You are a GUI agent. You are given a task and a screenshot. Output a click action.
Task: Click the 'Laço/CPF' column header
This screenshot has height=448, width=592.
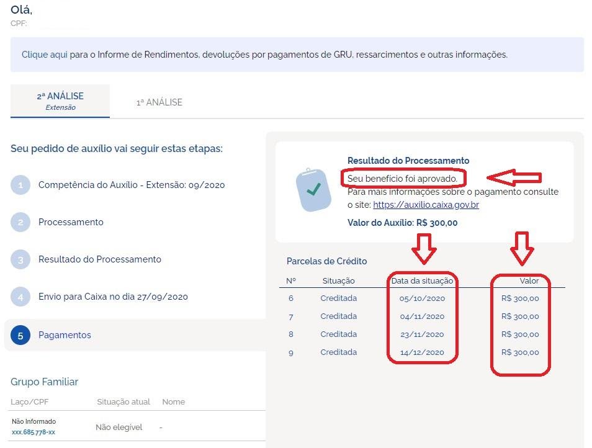pos(29,402)
